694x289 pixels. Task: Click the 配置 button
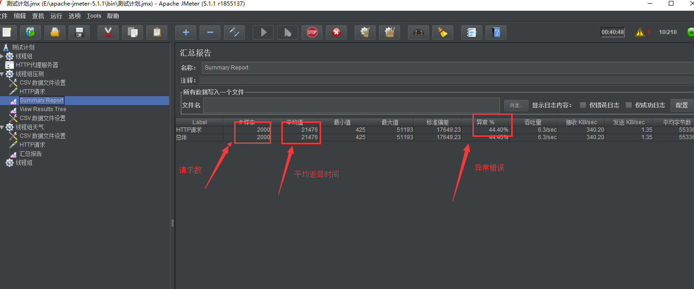(682, 105)
